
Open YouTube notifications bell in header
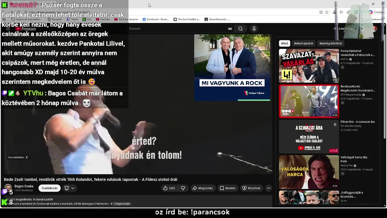pyautogui.click(x=362, y=29)
